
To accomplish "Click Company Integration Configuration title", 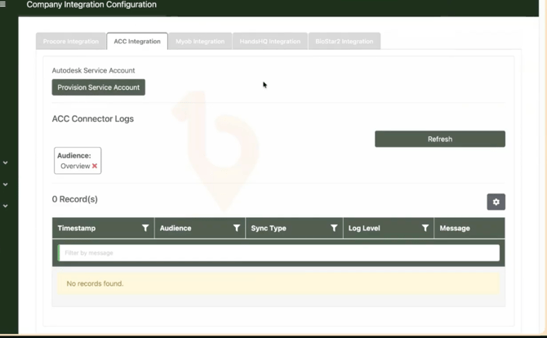I will 91,5.
